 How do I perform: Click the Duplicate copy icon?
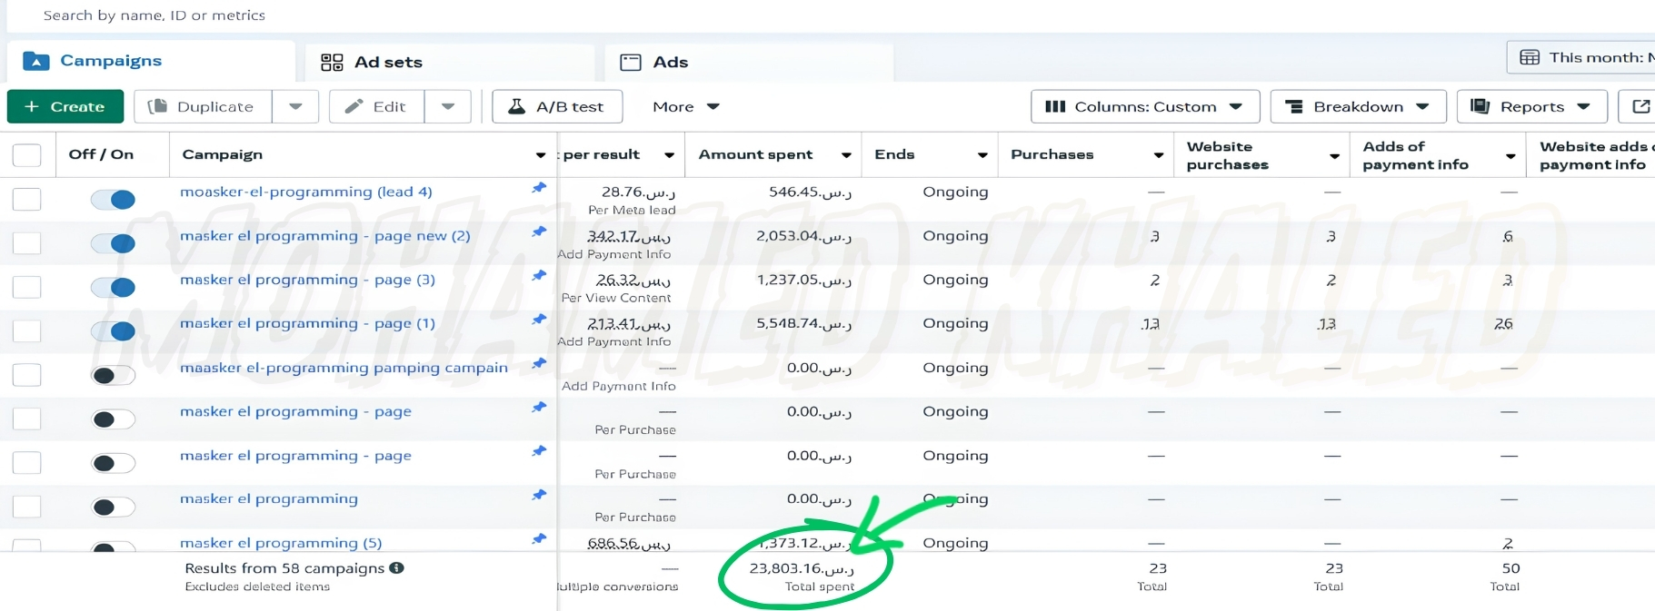coord(157,106)
